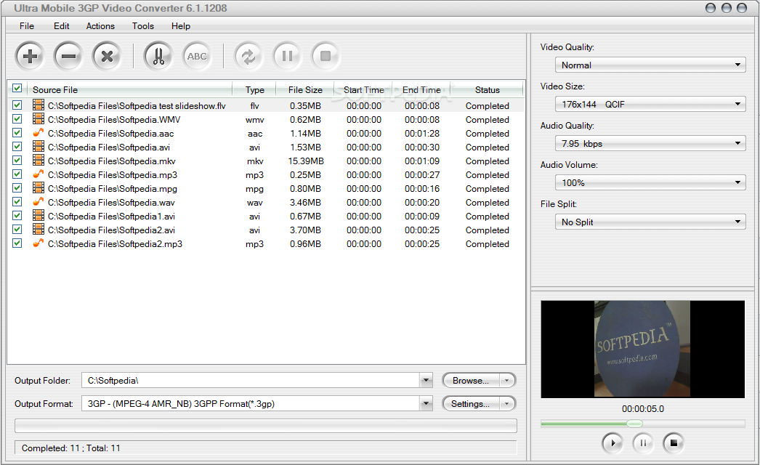Open the Edit menu

[62, 26]
